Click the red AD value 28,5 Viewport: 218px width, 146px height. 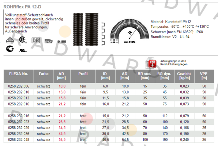(62, 122)
